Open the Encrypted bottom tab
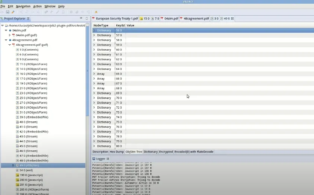Viewport: 314px width, 195px height. tap(166, 152)
